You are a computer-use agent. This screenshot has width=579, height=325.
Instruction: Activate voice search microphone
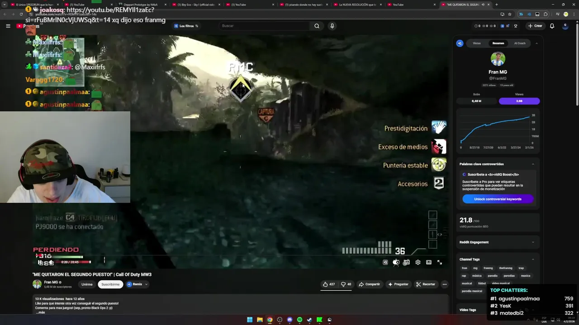332,26
